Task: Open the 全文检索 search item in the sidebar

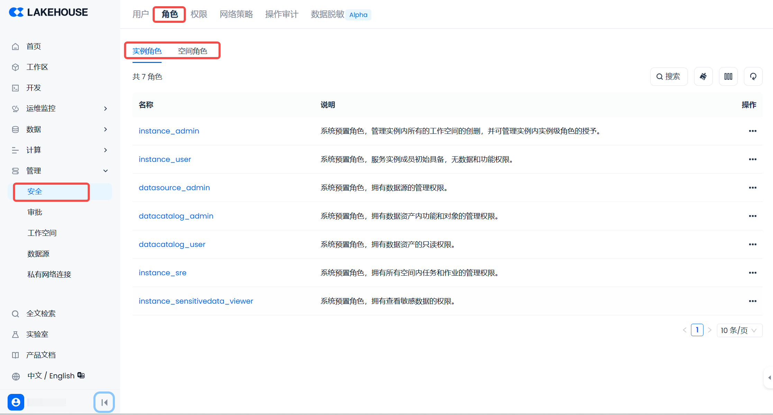Action: [41, 314]
